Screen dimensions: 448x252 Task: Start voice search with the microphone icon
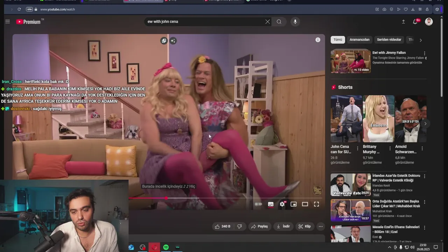tap(295, 22)
